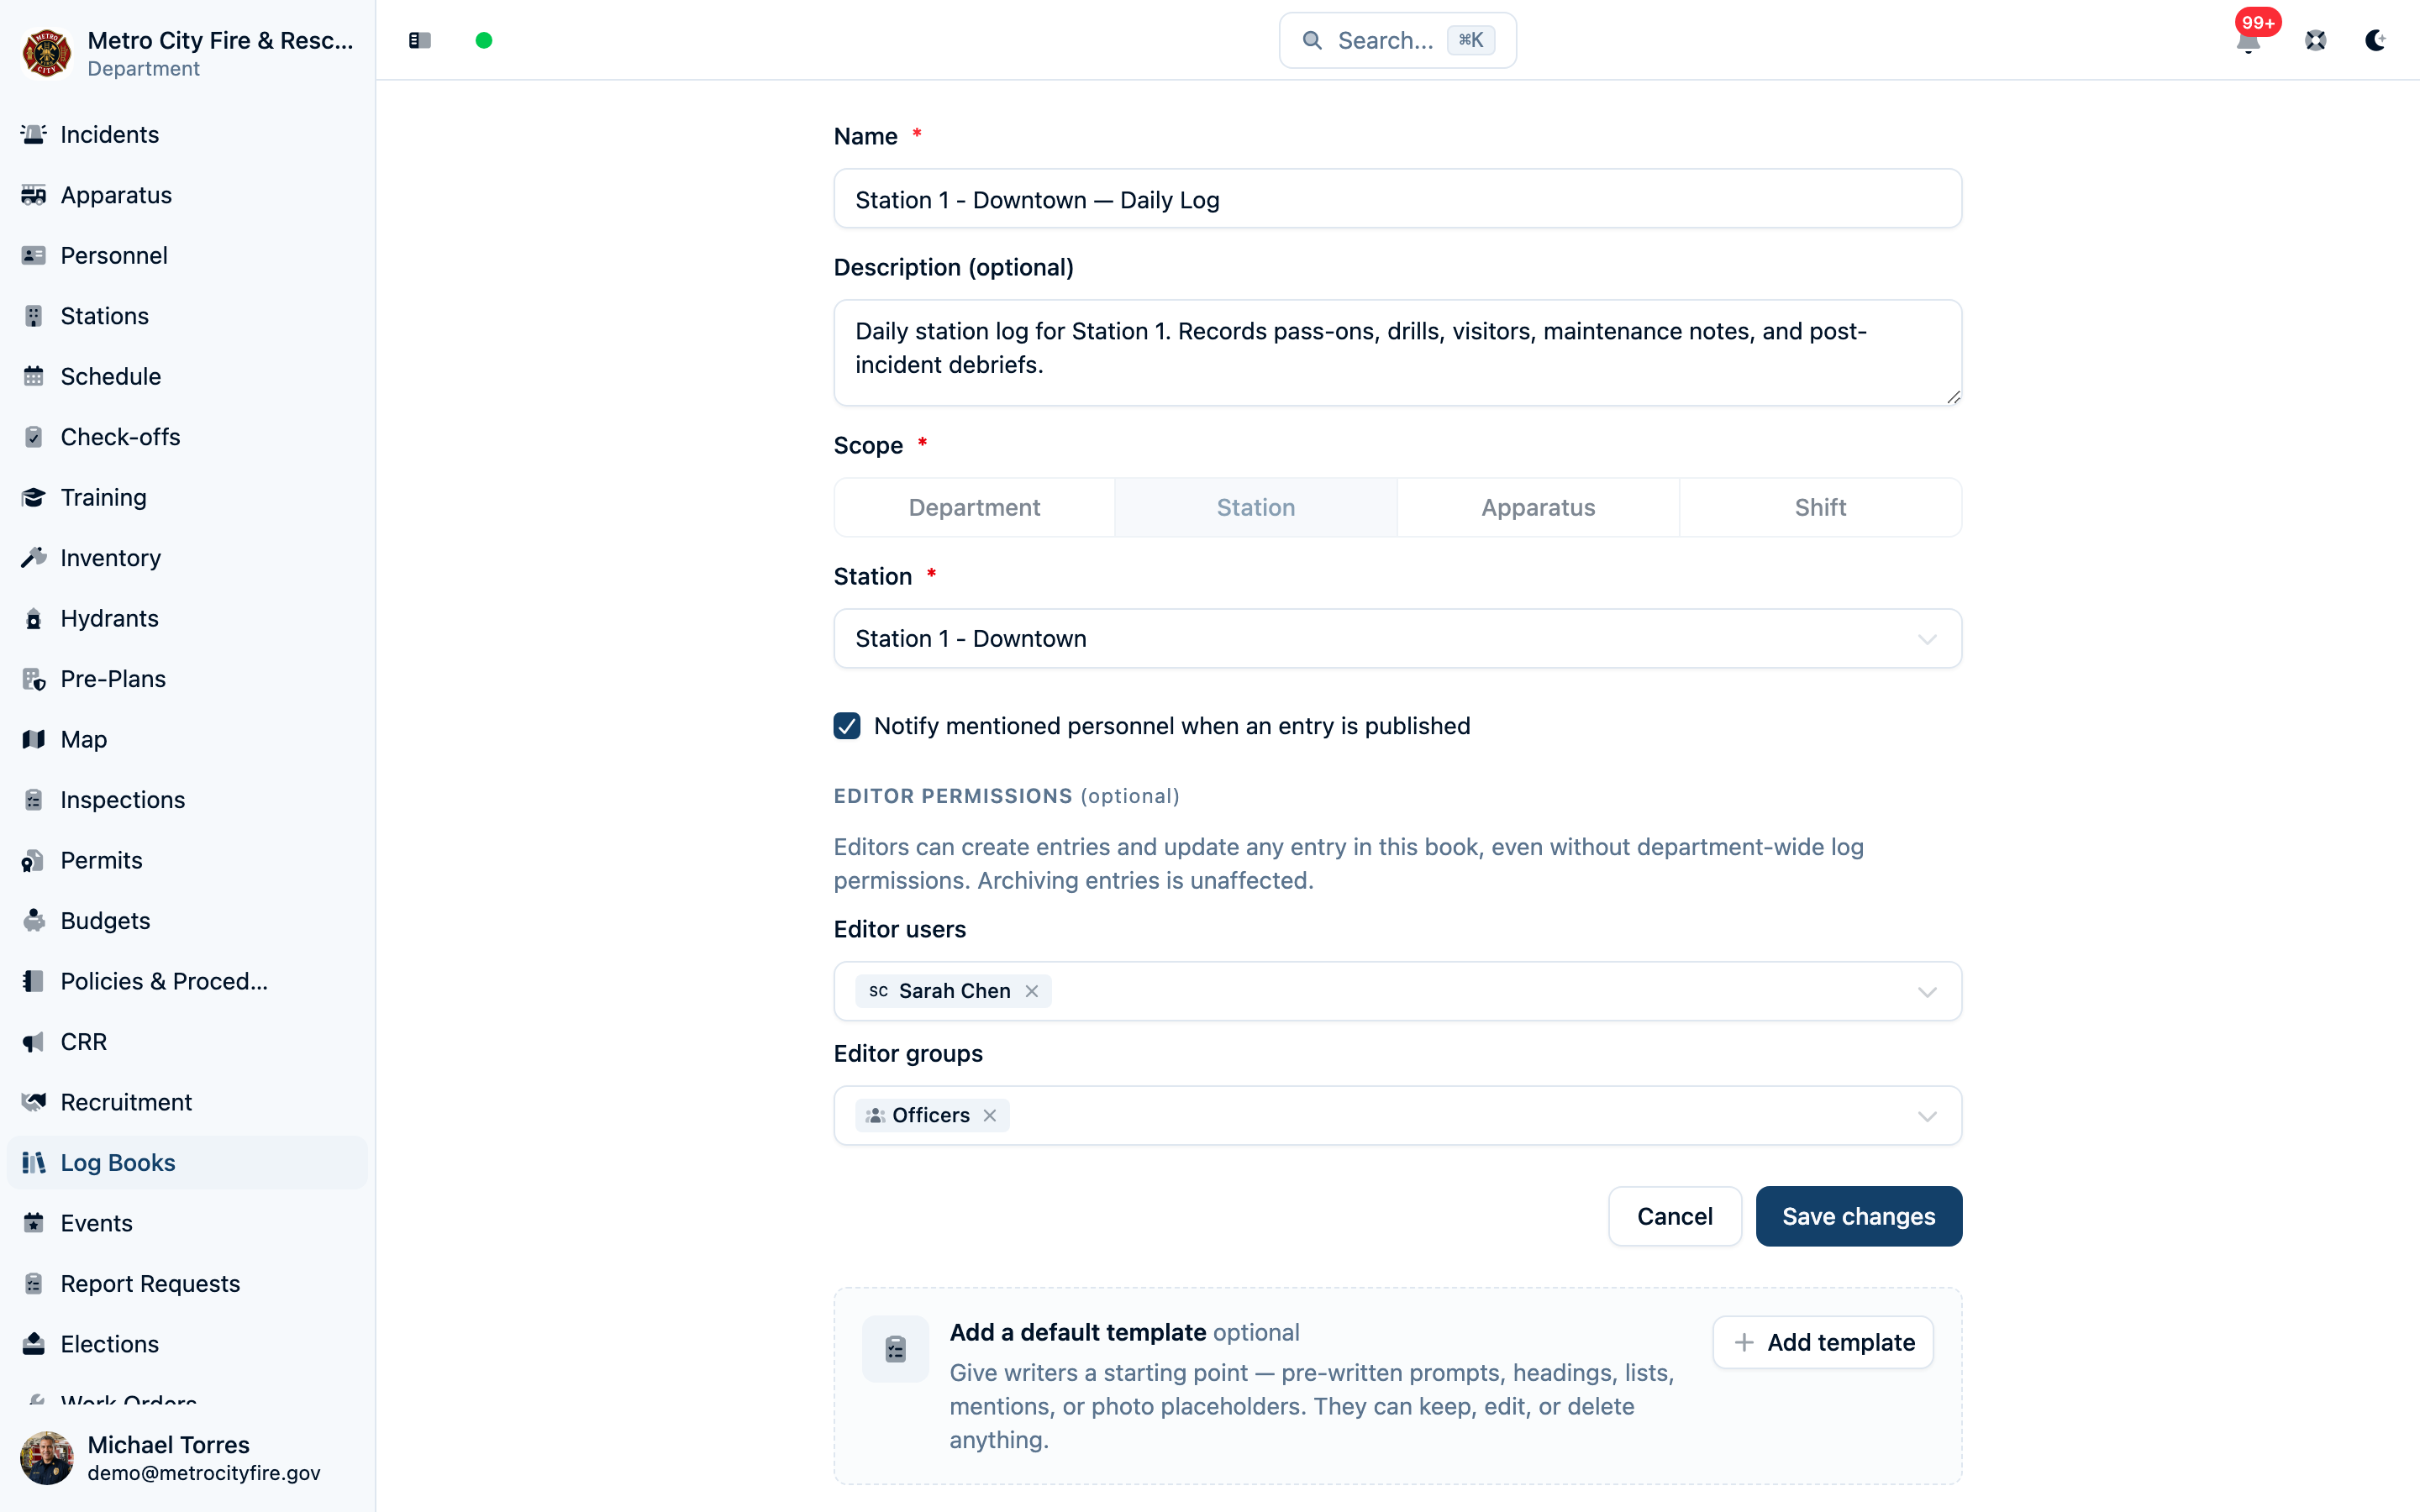Go to Elections page
This screenshot has height=1512, width=2420.
pos(187,1344)
